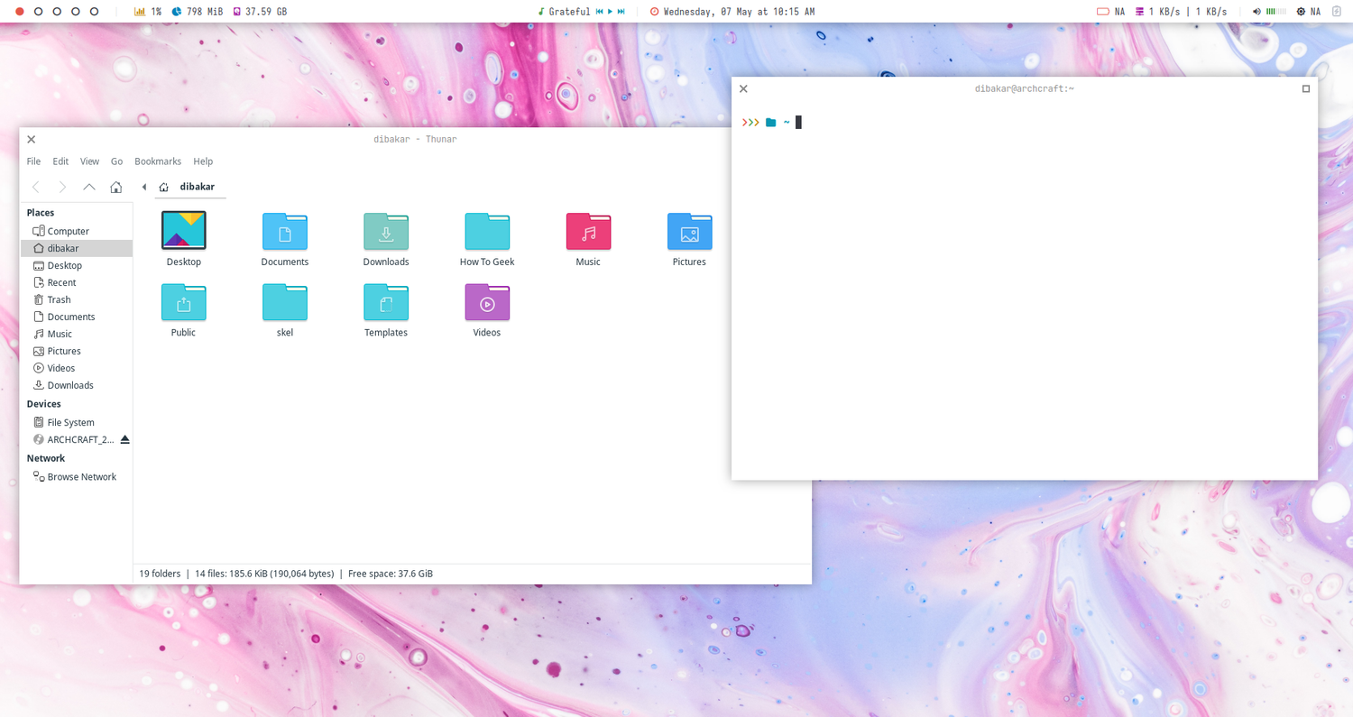This screenshot has height=717, width=1353.
Task: Eject the ARCHCRAFT device
Action: tap(124, 439)
